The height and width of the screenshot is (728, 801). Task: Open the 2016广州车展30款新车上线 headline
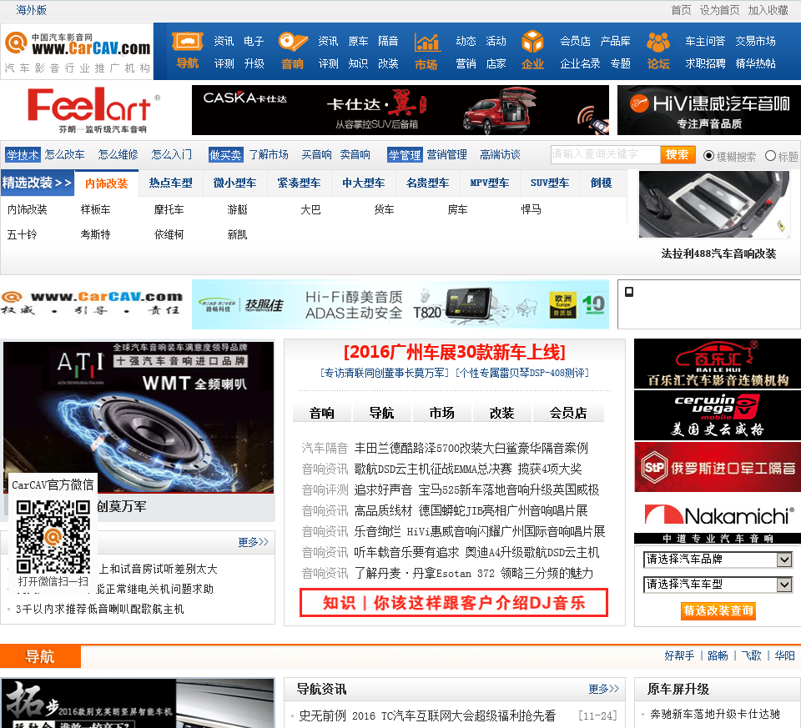point(454,352)
